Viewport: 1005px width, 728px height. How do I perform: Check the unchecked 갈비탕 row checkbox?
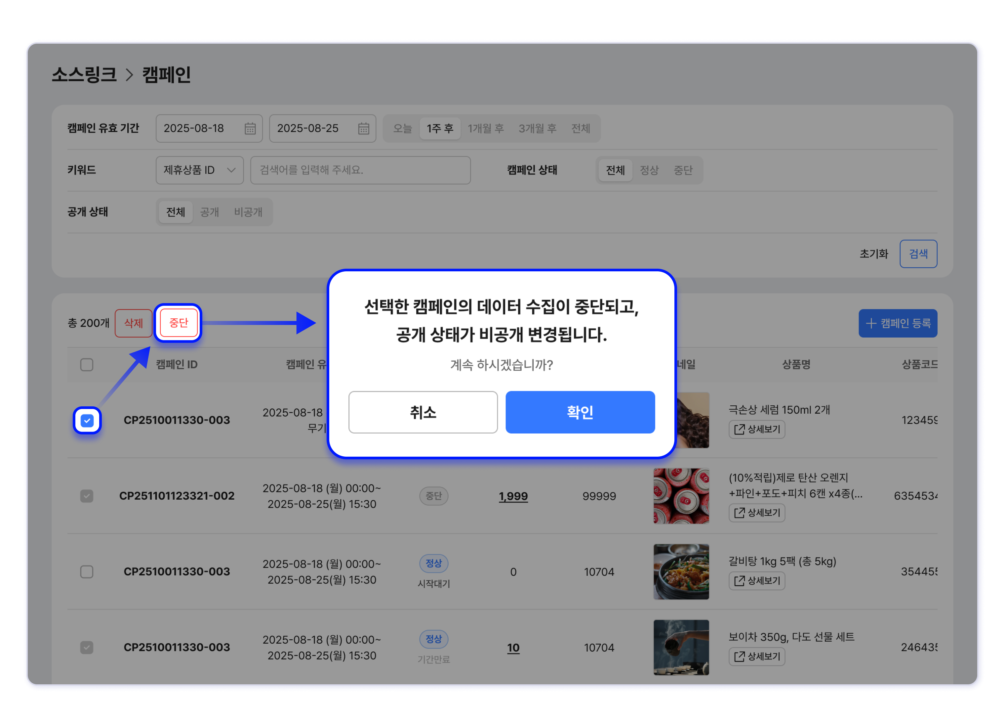tap(87, 571)
